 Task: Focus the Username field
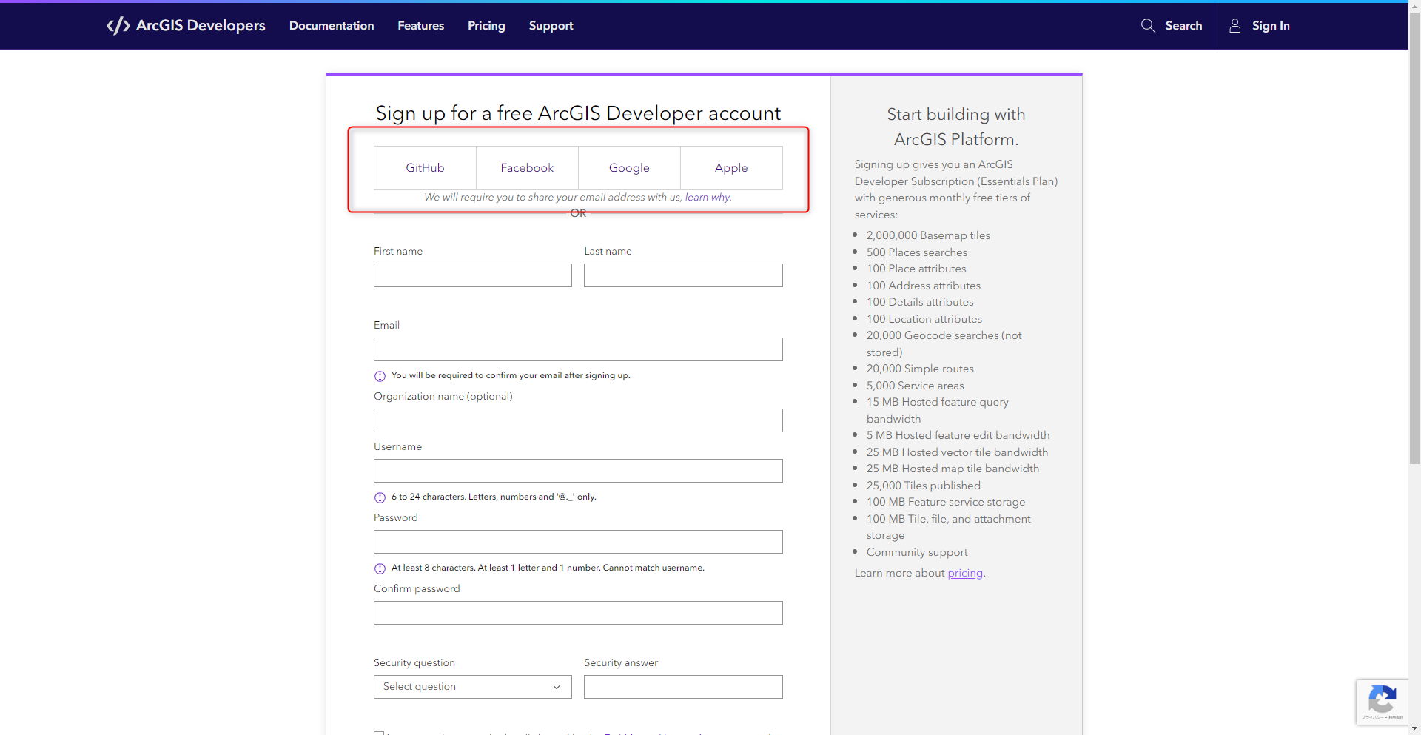click(x=578, y=471)
